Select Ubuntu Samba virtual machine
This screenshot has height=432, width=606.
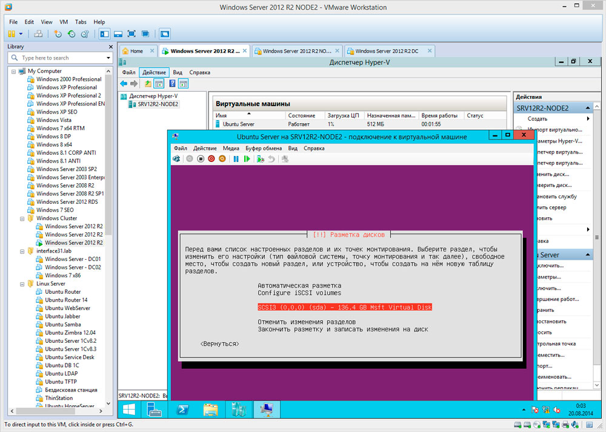pyautogui.click(x=62, y=325)
